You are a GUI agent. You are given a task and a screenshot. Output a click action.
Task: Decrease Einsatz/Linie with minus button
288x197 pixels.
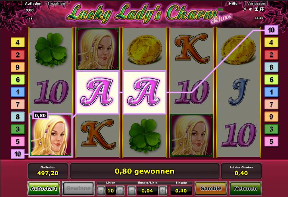[132, 191]
